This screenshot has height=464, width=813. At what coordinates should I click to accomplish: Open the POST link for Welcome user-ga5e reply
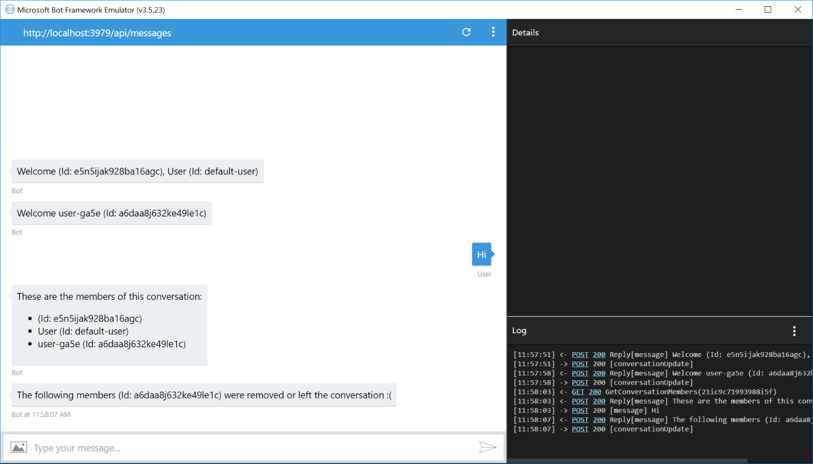[580, 373]
